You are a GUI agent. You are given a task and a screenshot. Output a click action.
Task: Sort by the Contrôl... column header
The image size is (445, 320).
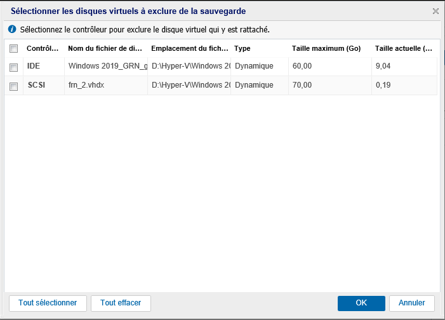point(43,48)
